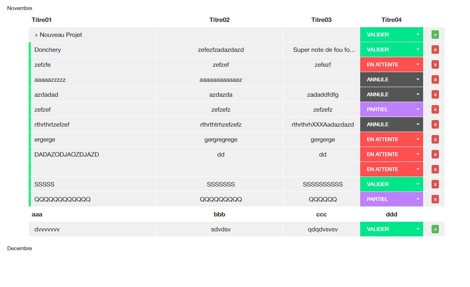Delete the azdadad entry
470x287 pixels.
(x=435, y=94)
